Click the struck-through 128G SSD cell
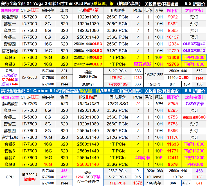Image resolution: width=207 pixels, height=186 pixels. click(x=118, y=104)
